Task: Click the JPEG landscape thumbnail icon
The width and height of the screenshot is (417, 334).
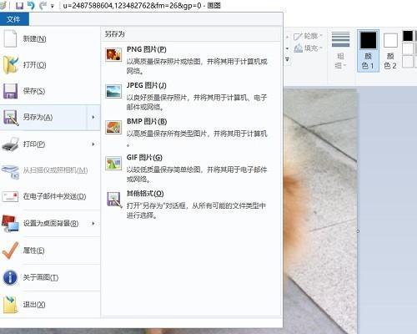Action: [x=113, y=91]
